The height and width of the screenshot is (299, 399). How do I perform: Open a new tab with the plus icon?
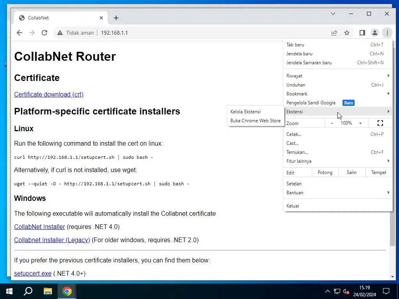(x=116, y=18)
